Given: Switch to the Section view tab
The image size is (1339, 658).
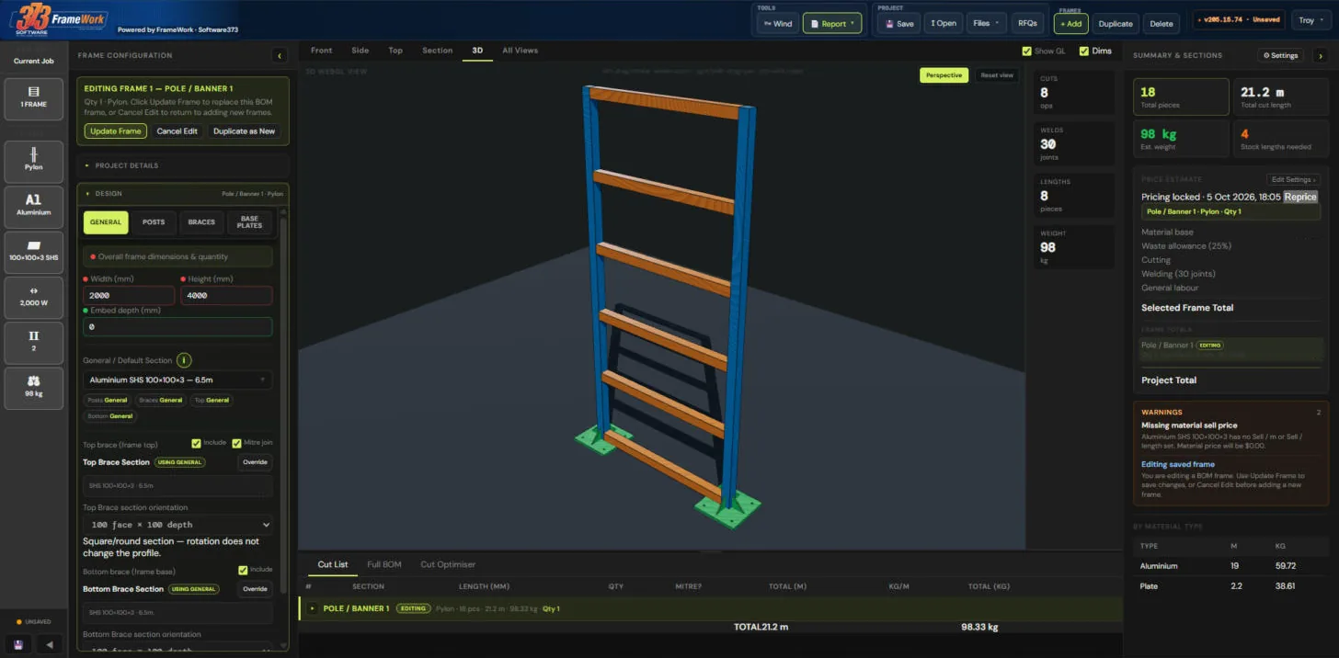Looking at the screenshot, I should (x=437, y=51).
